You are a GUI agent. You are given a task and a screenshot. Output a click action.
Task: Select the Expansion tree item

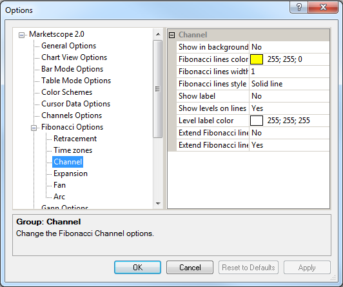70,173
